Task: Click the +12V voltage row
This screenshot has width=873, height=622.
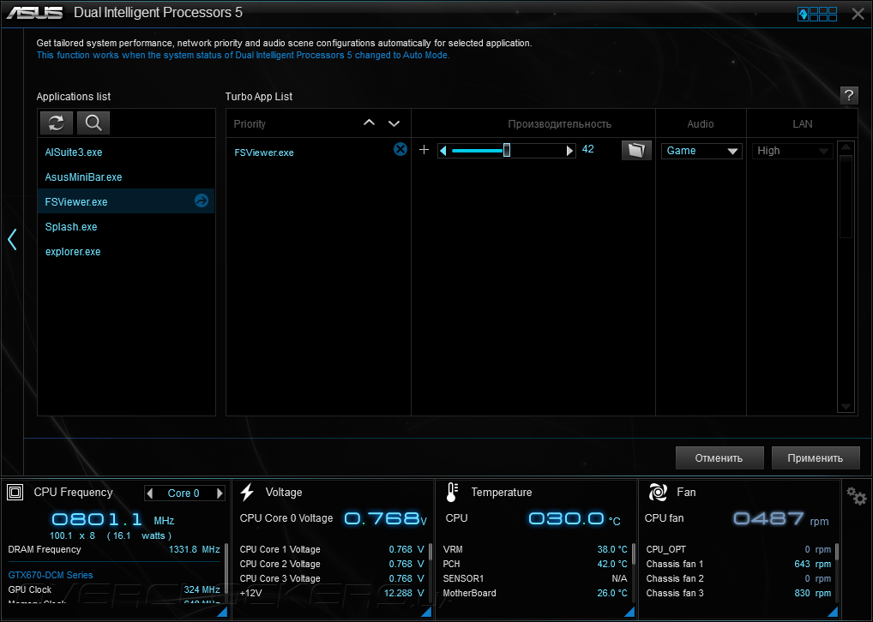Action: [332, 593]
